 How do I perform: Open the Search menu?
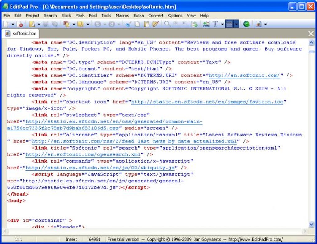50,16
